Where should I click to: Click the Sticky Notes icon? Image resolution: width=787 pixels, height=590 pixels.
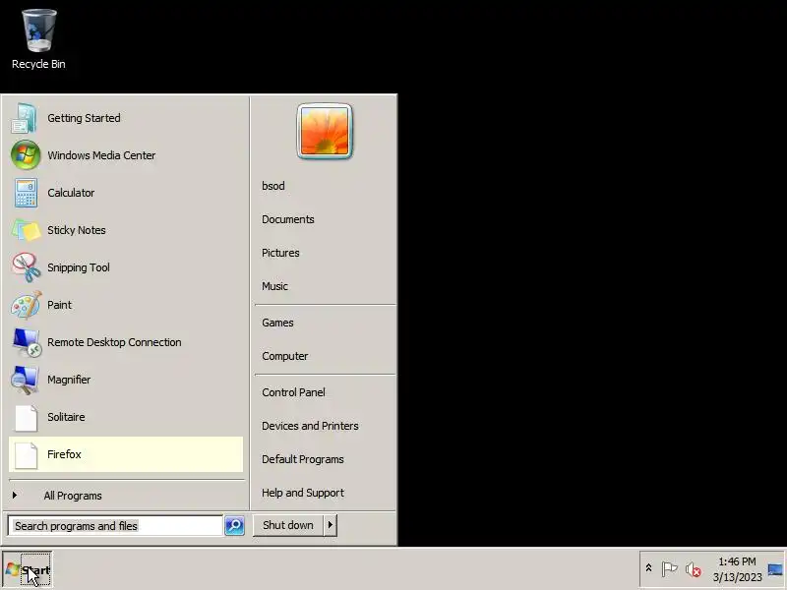pyautogui.click(x=26, y=230)
